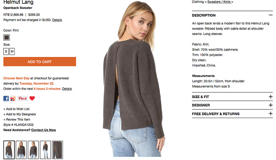This screenshot has height=160, width=276.
Task: Collapse the Description section minus icon
Action: 271,15
